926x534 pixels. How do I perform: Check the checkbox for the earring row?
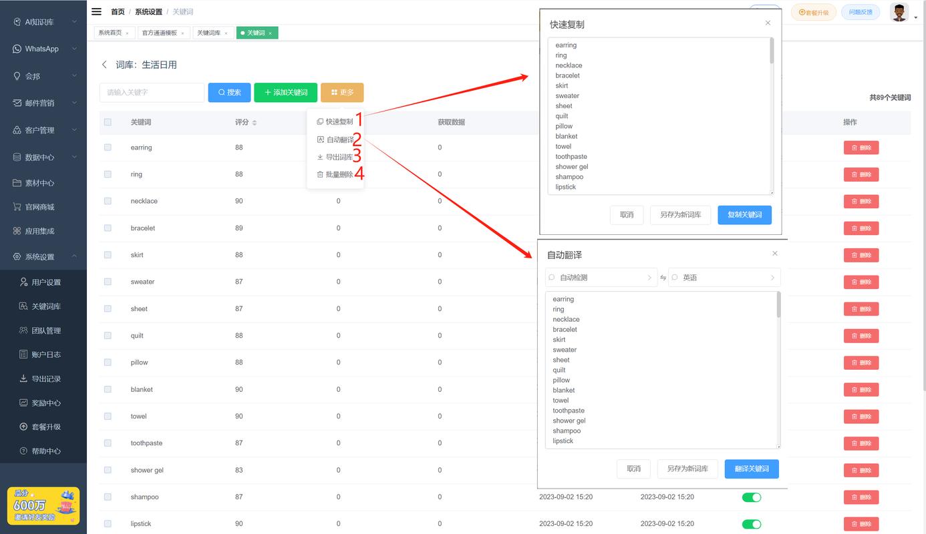106,148
